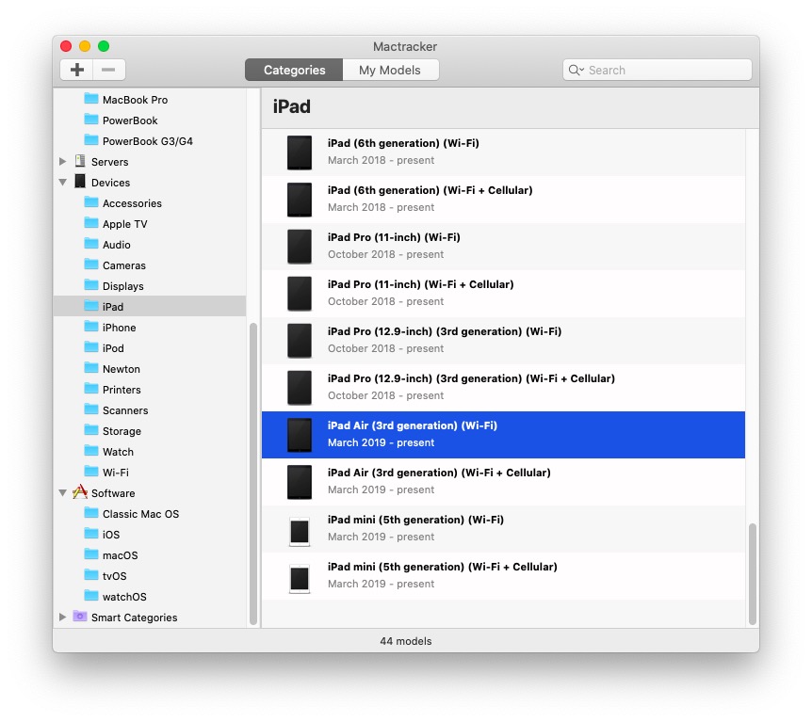This screenshot has width=812, height=722.
Task: Click the model list vertical scrollbar
Action: [753, 574]
